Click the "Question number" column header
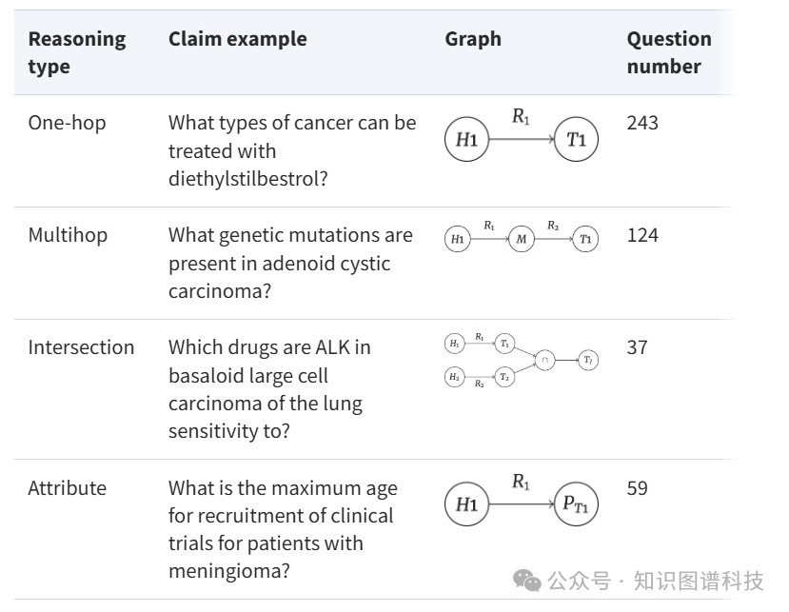The image size is (789, 612). (668, 52)
